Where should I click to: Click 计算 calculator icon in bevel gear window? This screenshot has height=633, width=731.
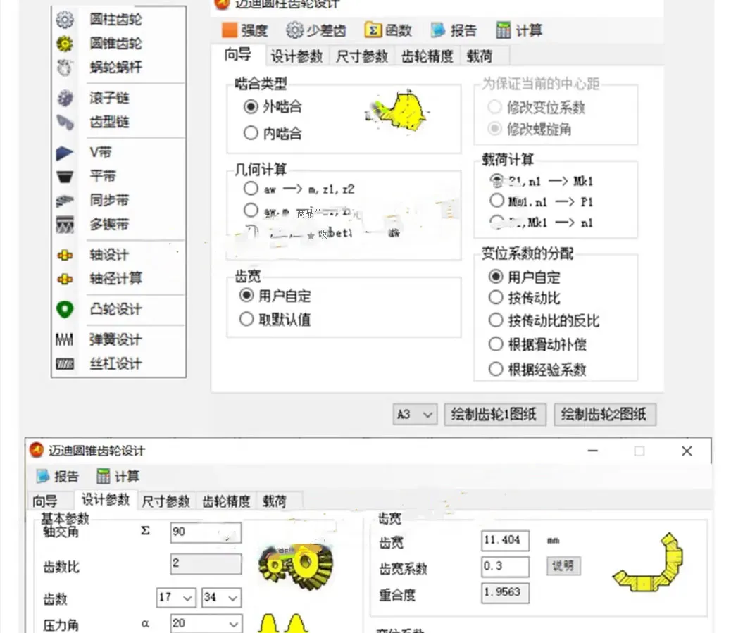click(103, 476)
